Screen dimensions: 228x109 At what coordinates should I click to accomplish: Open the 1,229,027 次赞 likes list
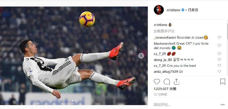coord(165,89)
